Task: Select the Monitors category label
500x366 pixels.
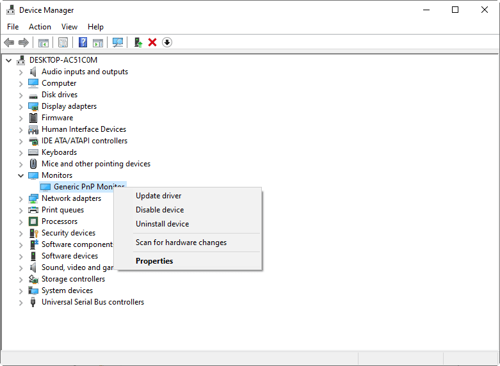Action: (57, 175)
